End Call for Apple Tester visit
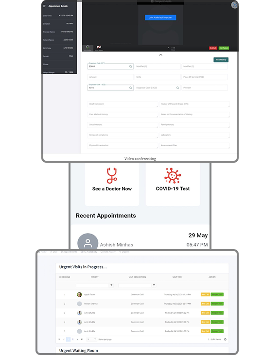 coord(205,295)
